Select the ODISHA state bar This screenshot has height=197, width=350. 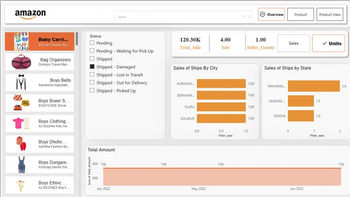[x=301, y=115]
